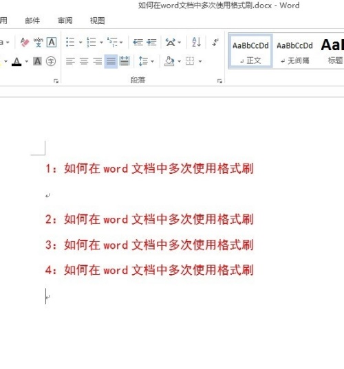Open Numbering library dropdown arrow
The height and width of the screenshot is (369, 344).
pos(101,43)
